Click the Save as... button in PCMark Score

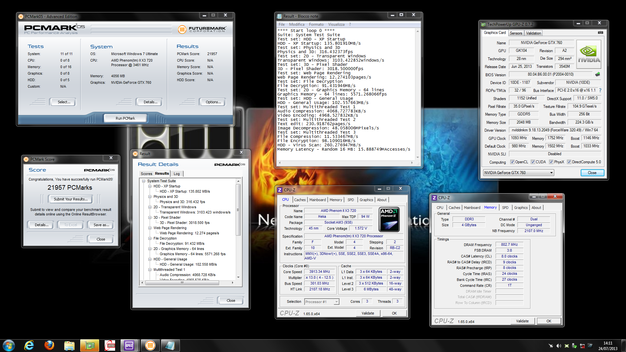(101, 225)
